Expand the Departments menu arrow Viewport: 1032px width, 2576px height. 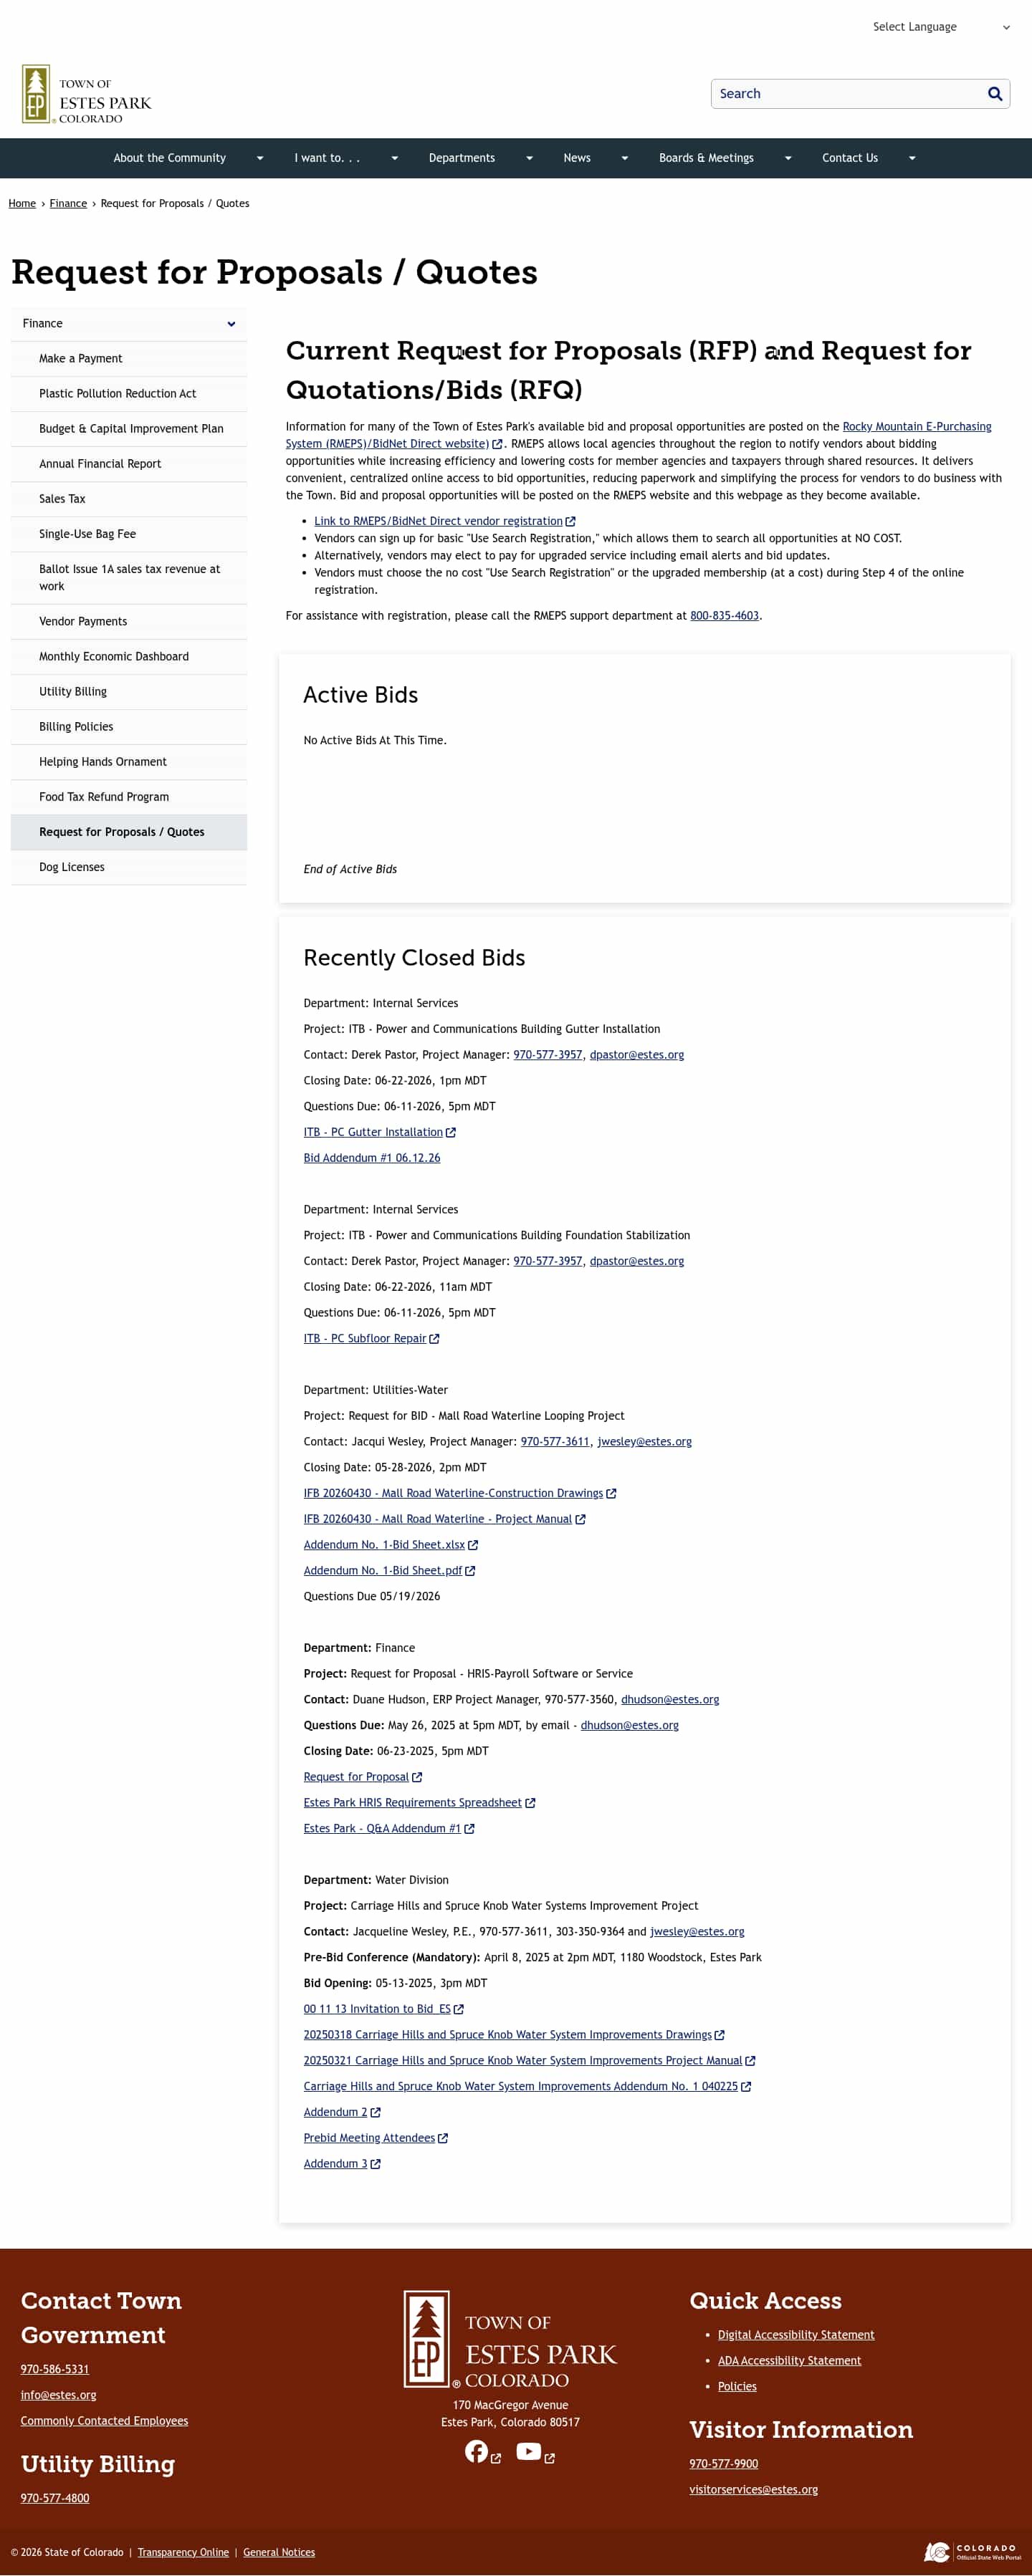529,158
